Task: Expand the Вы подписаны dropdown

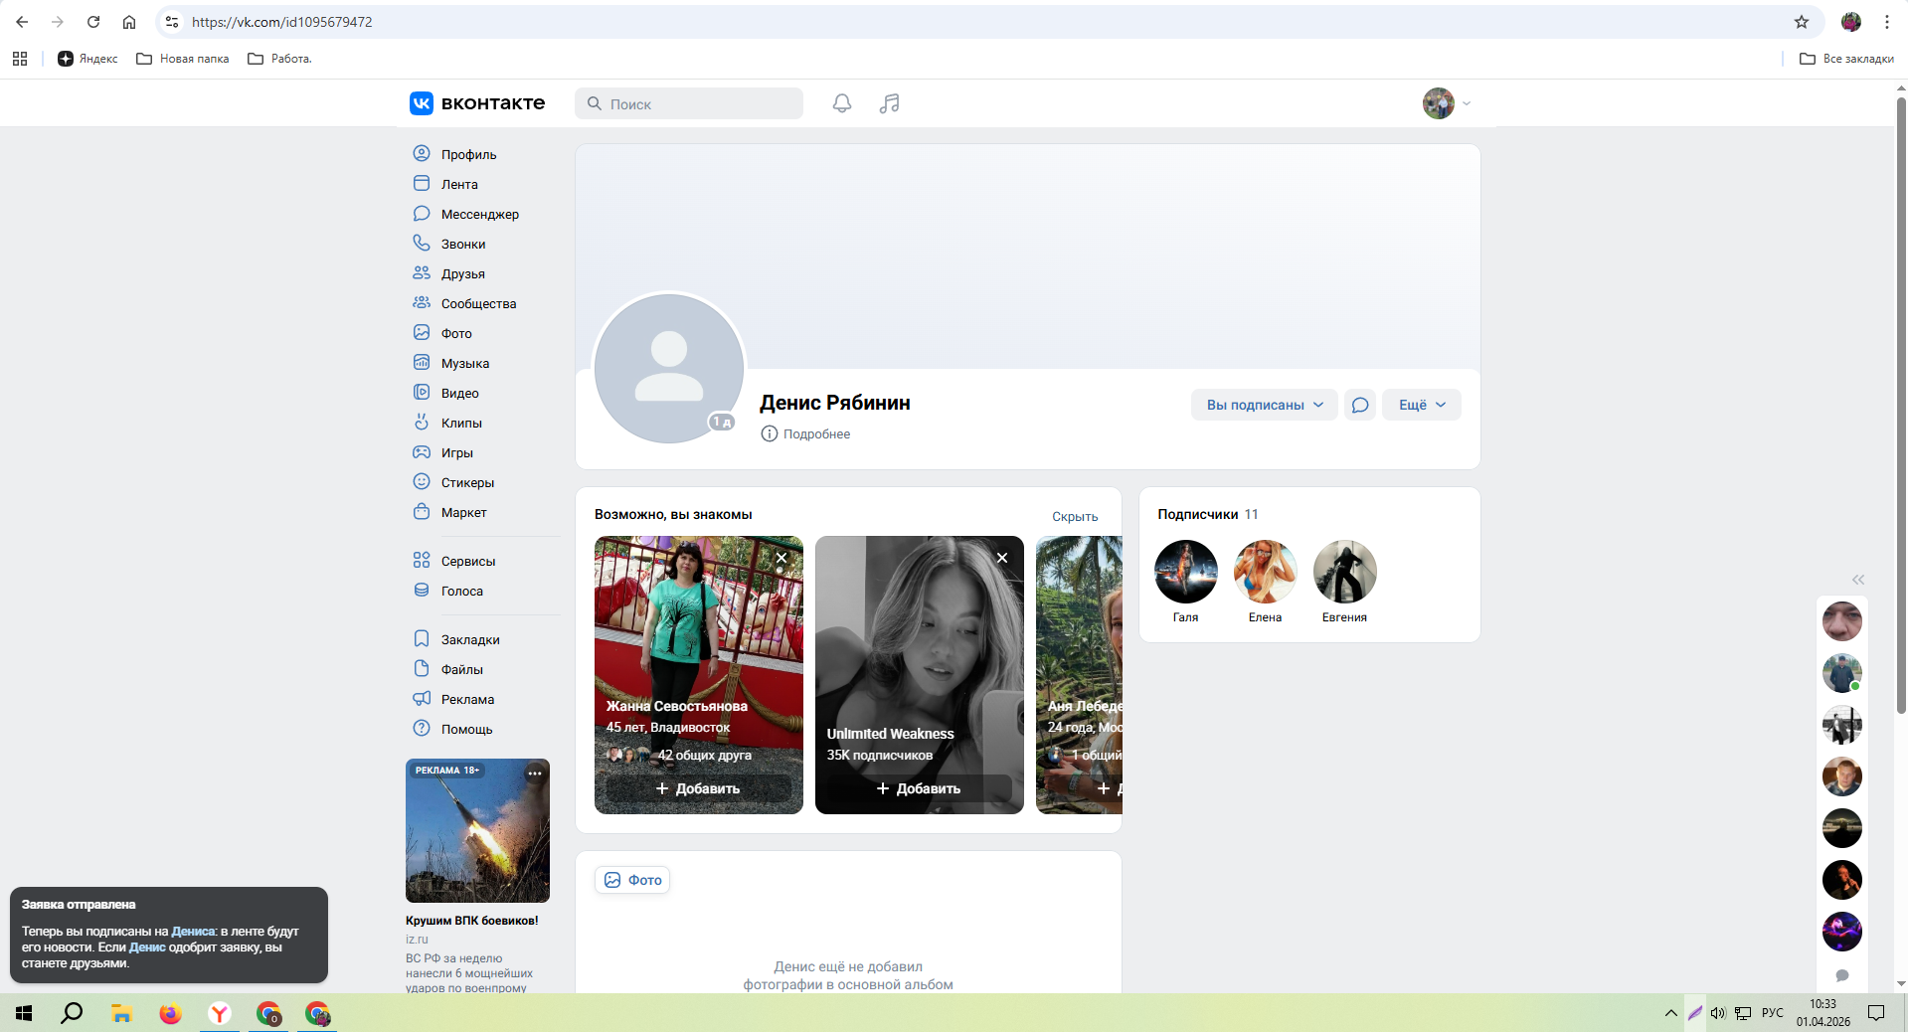Action: coord(1264,405)
